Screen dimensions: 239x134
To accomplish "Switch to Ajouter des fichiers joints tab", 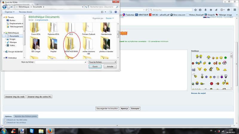I will point(26,116).
